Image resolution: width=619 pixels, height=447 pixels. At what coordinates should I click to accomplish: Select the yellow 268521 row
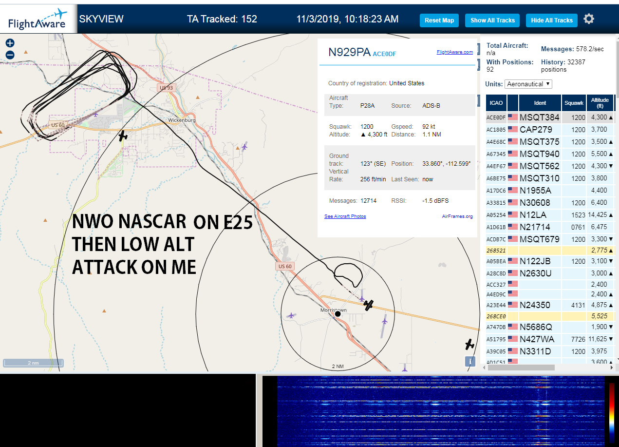coord(550,250)
